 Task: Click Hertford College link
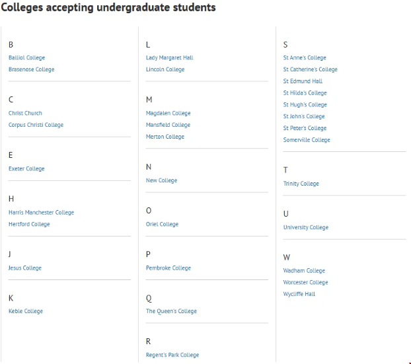[x=29, y=224]
